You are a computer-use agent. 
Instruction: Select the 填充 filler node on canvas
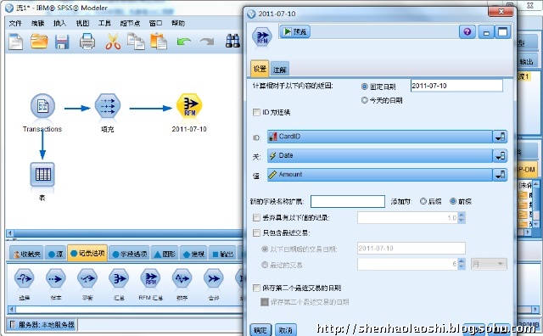click(108, 106)
